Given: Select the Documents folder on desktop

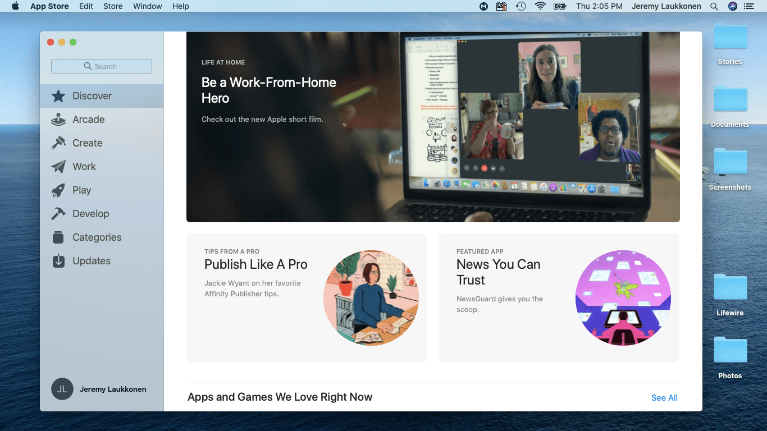Looking at the screenshot, I should click(x=730, y=107).
